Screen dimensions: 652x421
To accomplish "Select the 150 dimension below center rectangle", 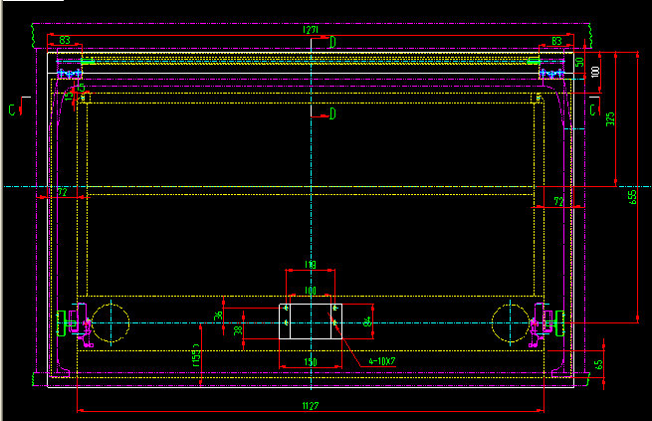I will [311, 362].
